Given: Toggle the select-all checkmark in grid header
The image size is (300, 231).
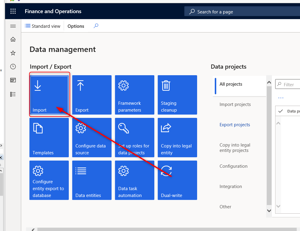Looking at the screenshot, I should click(x=280, y=111).
